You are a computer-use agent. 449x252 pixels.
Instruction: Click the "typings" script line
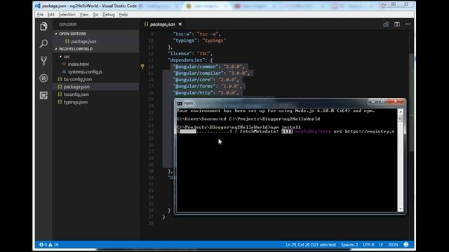pyautogui.click(x=199, y=41)
